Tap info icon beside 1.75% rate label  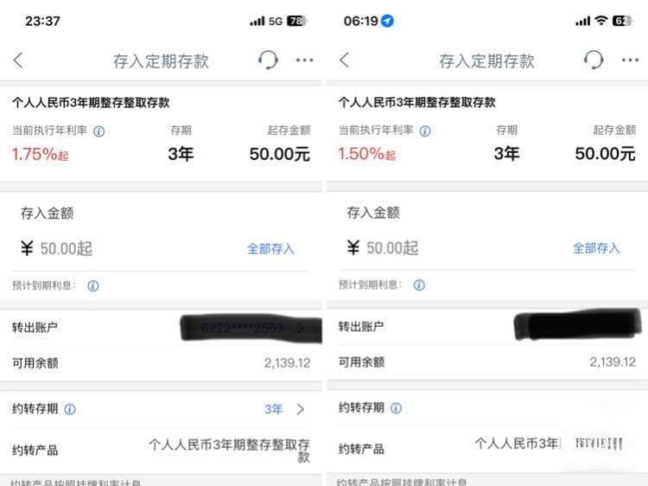[x=98, y=131]
